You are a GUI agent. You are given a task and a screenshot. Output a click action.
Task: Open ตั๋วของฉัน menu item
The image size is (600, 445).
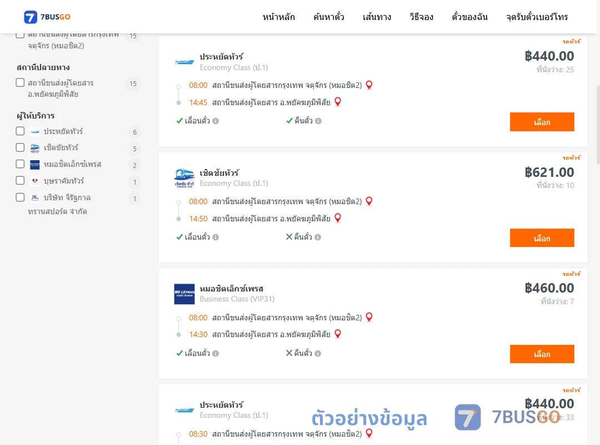469,17
